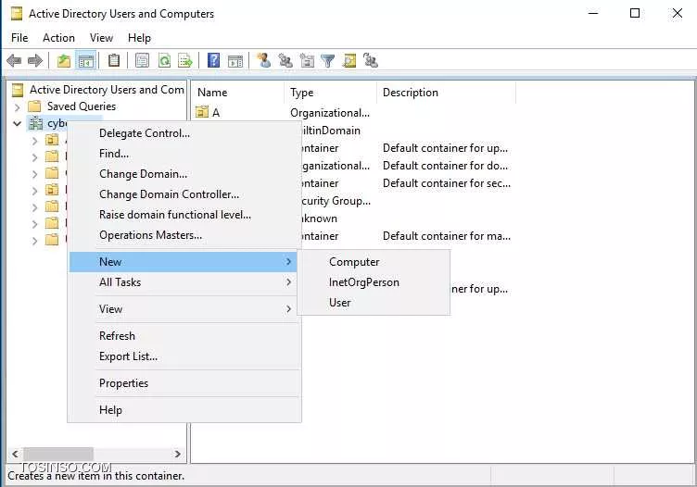This screenshot has height=487, width=697.
Task: Click the Type column header
Action: 330,93
